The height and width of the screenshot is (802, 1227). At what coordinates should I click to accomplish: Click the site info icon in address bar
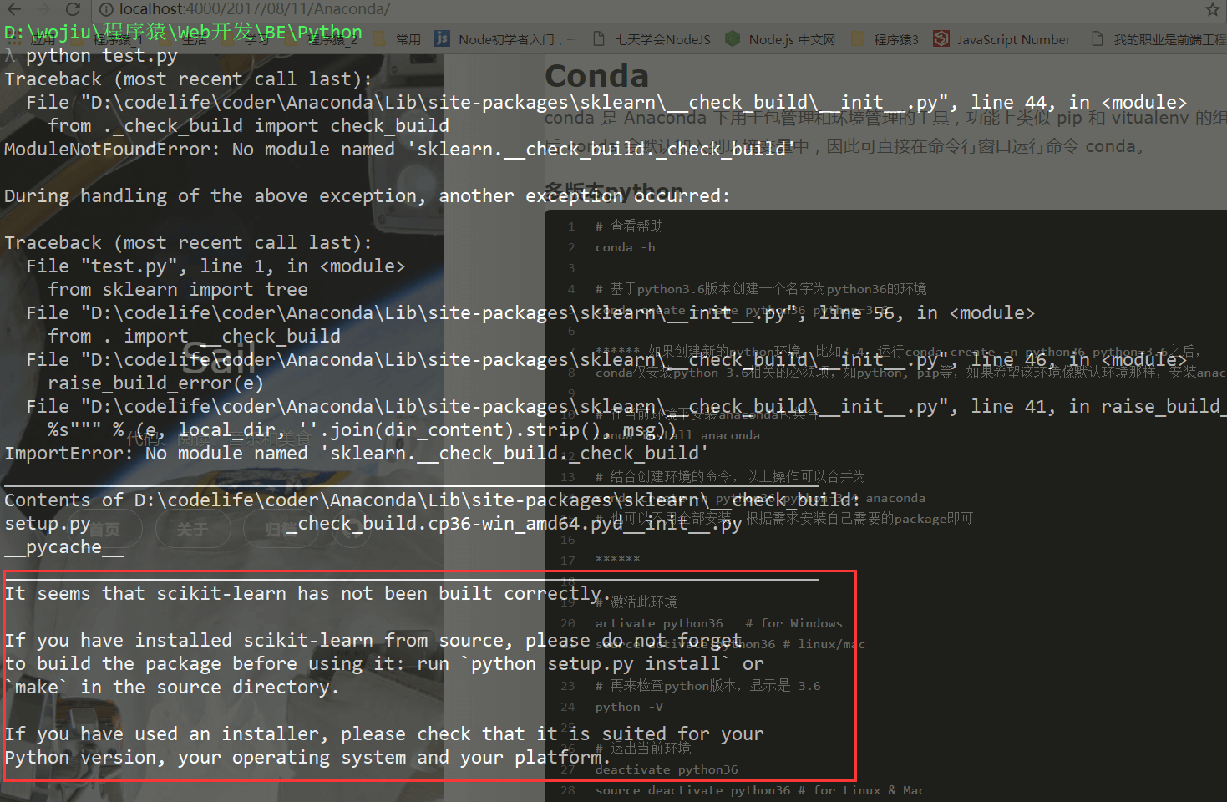(107, 9)
